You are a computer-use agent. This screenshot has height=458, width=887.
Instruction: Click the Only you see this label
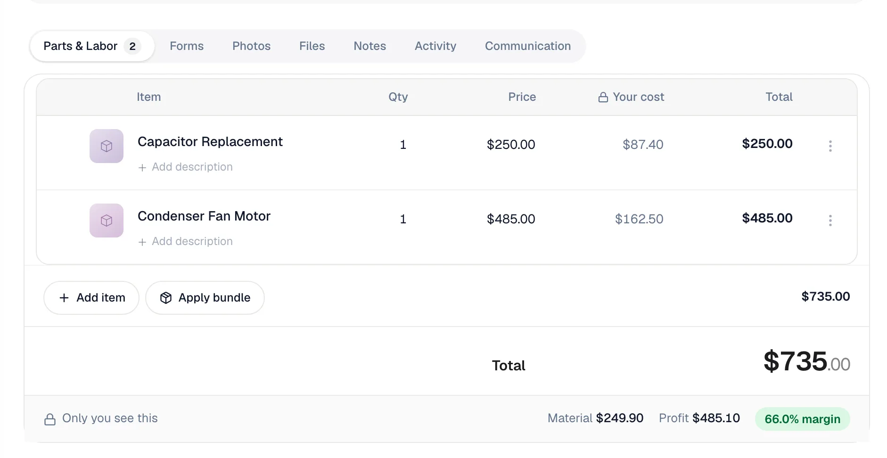110,418
